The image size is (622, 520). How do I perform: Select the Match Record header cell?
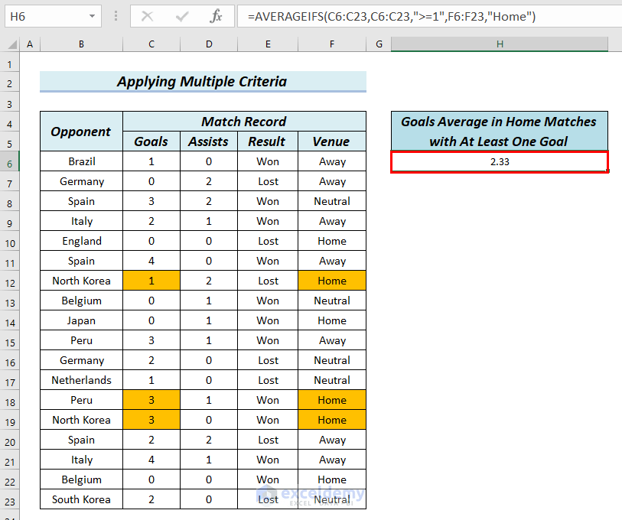tap(243, 121)
